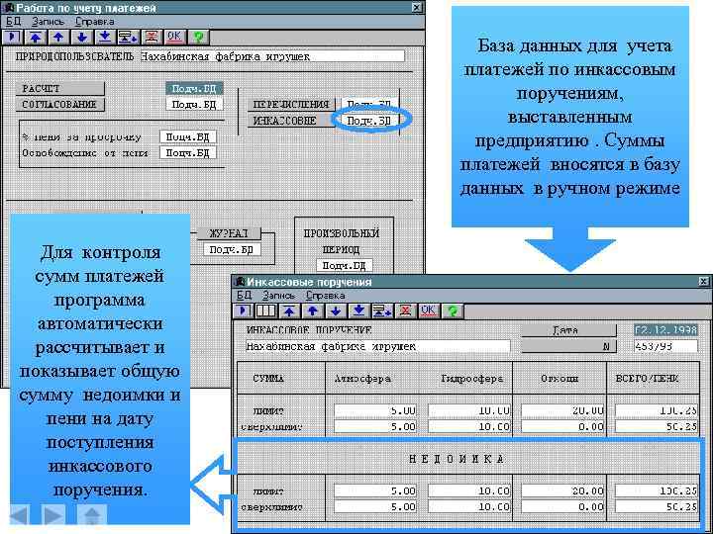Click red delete record icon in payments window
Viewport: 713px width, 534px height.
pyautogui.click(x=152, y=38)
